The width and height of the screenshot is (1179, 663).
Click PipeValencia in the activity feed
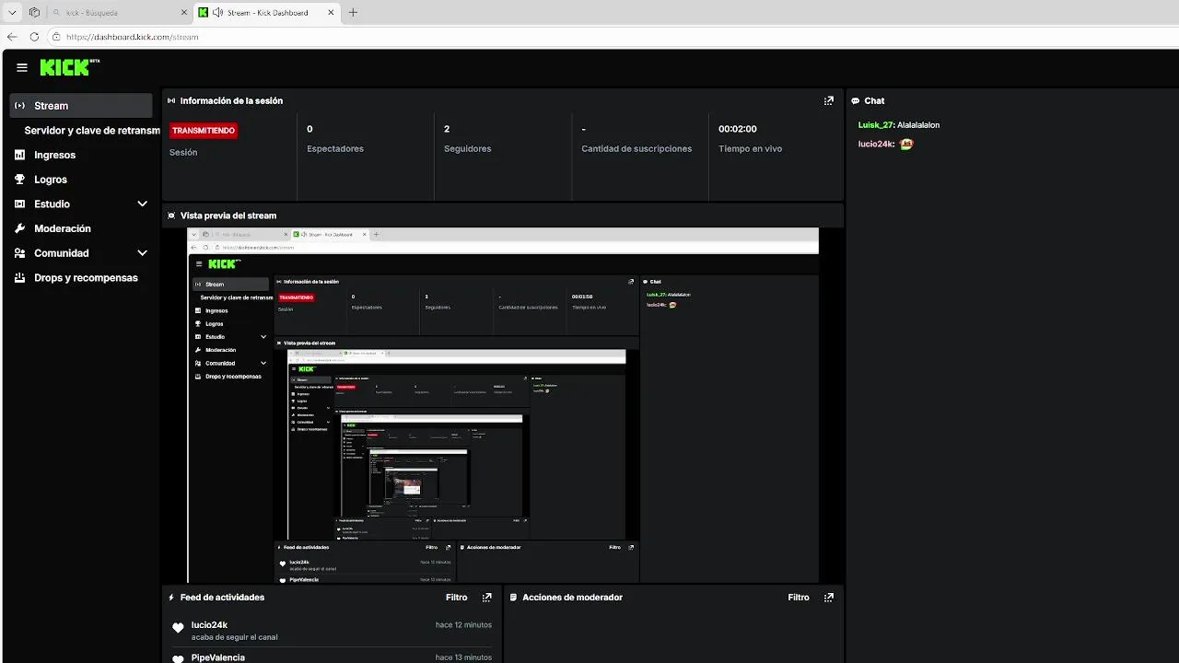click(x=218, y=657)
